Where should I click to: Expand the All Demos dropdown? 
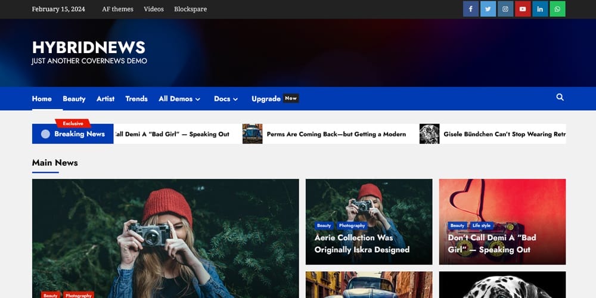pyautogui.click(x=179, y=99)
